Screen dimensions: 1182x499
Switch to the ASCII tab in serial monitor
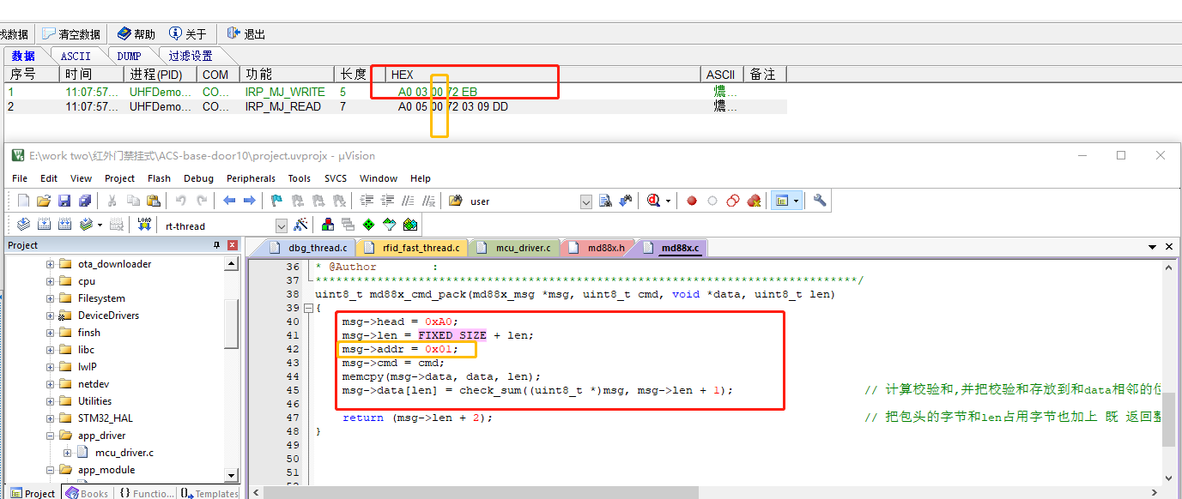coord(76,56)
